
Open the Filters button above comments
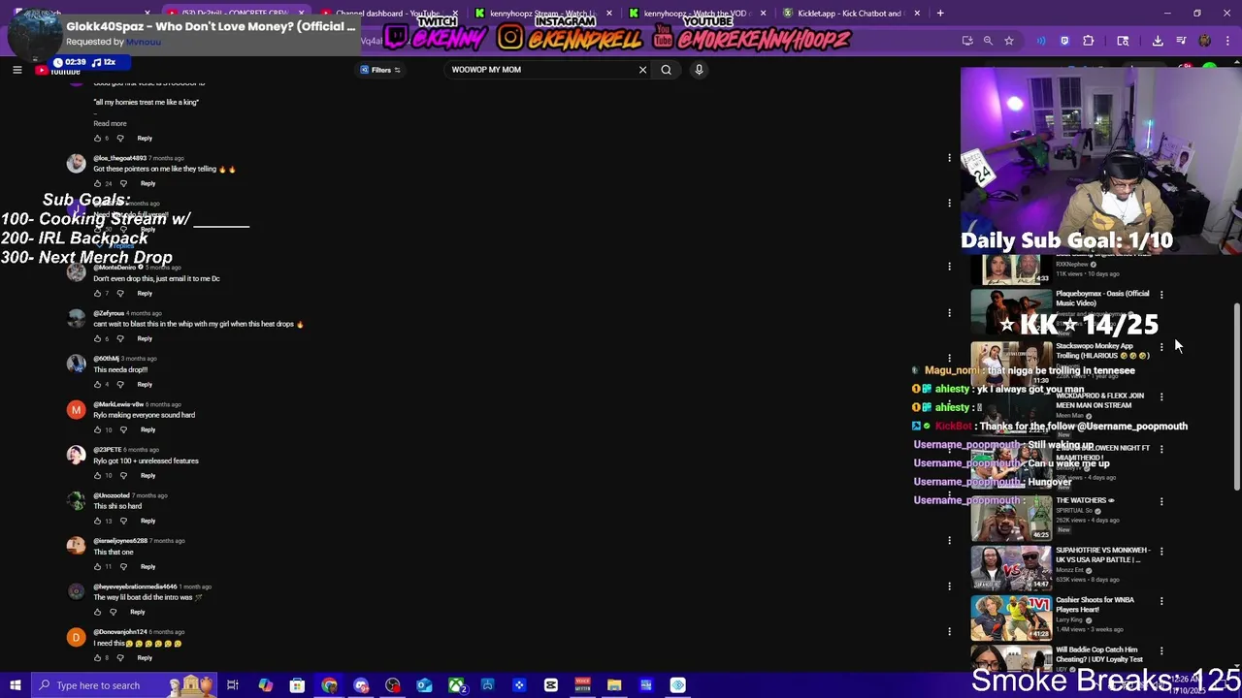click(x=380, y=70)
